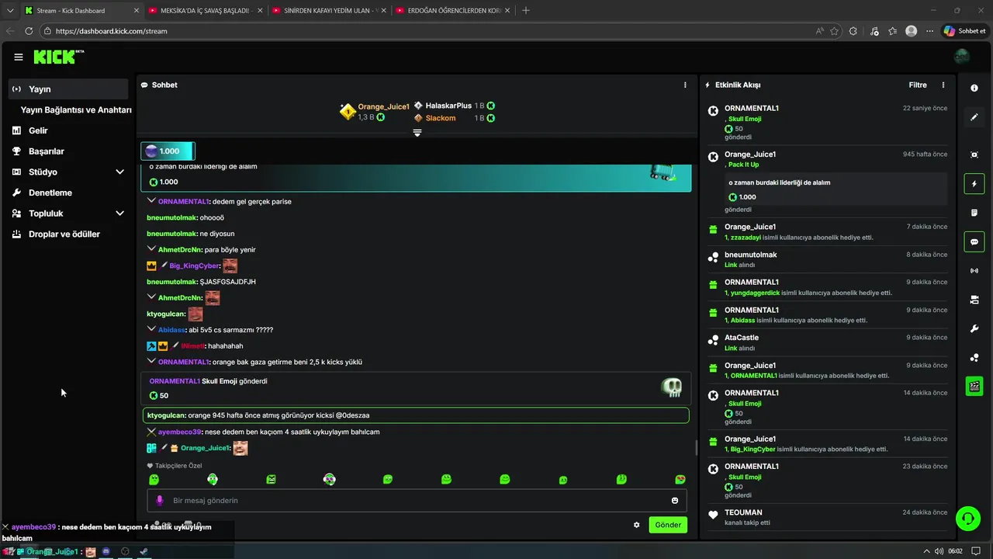Open Yayın Bağlantısı ve Anahtarı page
Viewport: 993px width, 559px height.
tap(76, 110)
